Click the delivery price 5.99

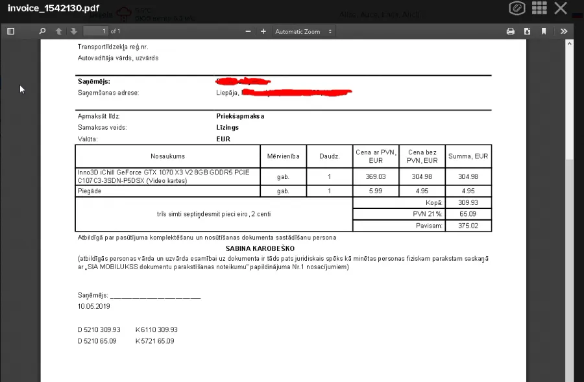click(376, 191)
